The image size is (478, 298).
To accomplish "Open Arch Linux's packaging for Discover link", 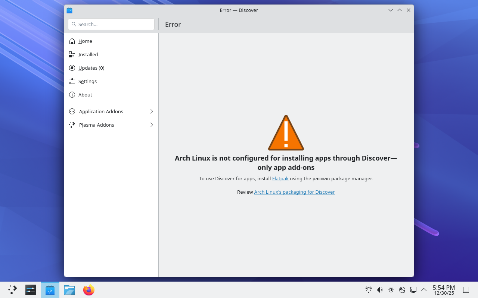I will pyautogui.click(x=294, y=192).
